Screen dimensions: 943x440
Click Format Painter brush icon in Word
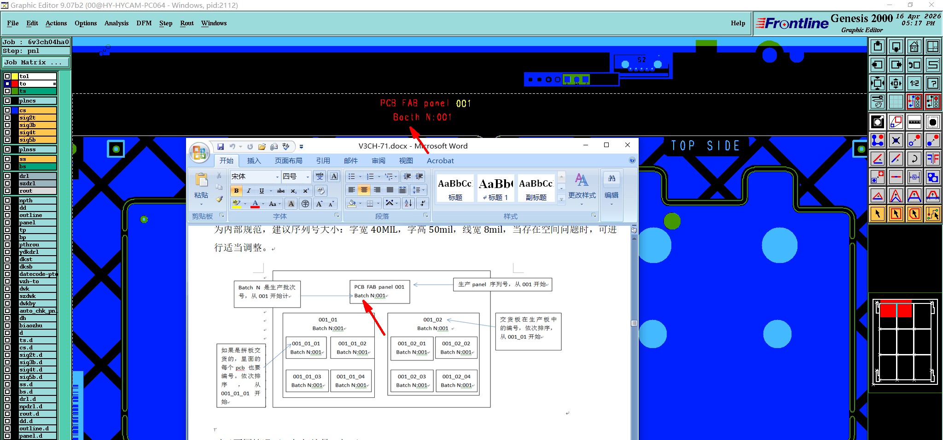pyautogui.click(x=219, y=199)
